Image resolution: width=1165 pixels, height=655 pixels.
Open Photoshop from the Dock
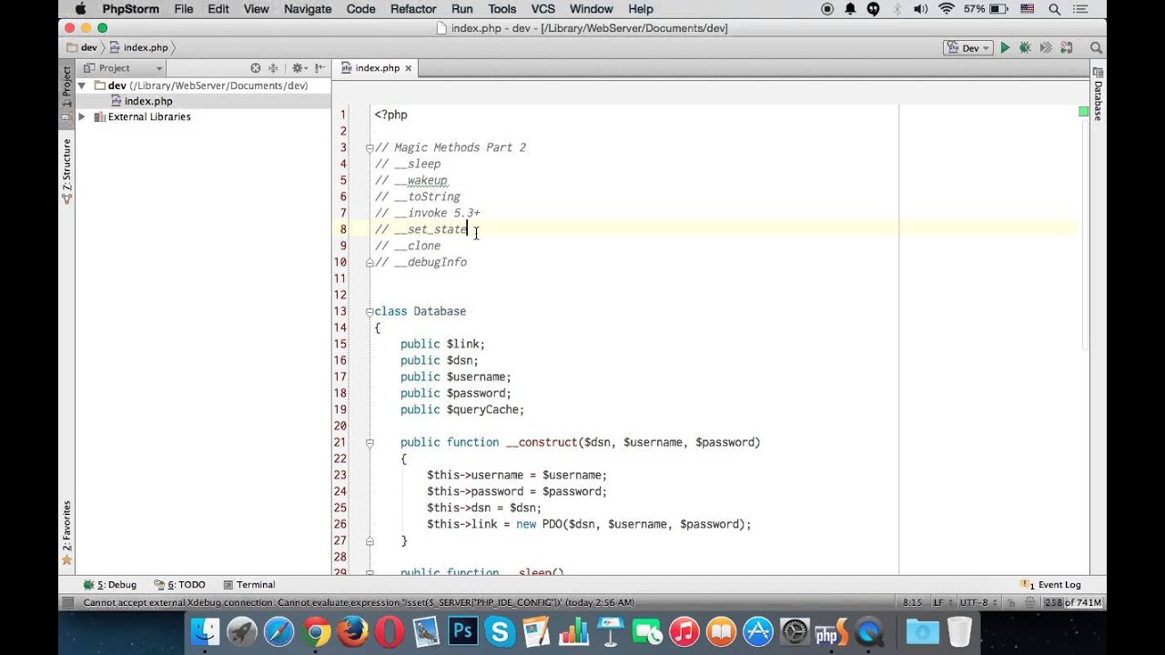coord(463,631)
